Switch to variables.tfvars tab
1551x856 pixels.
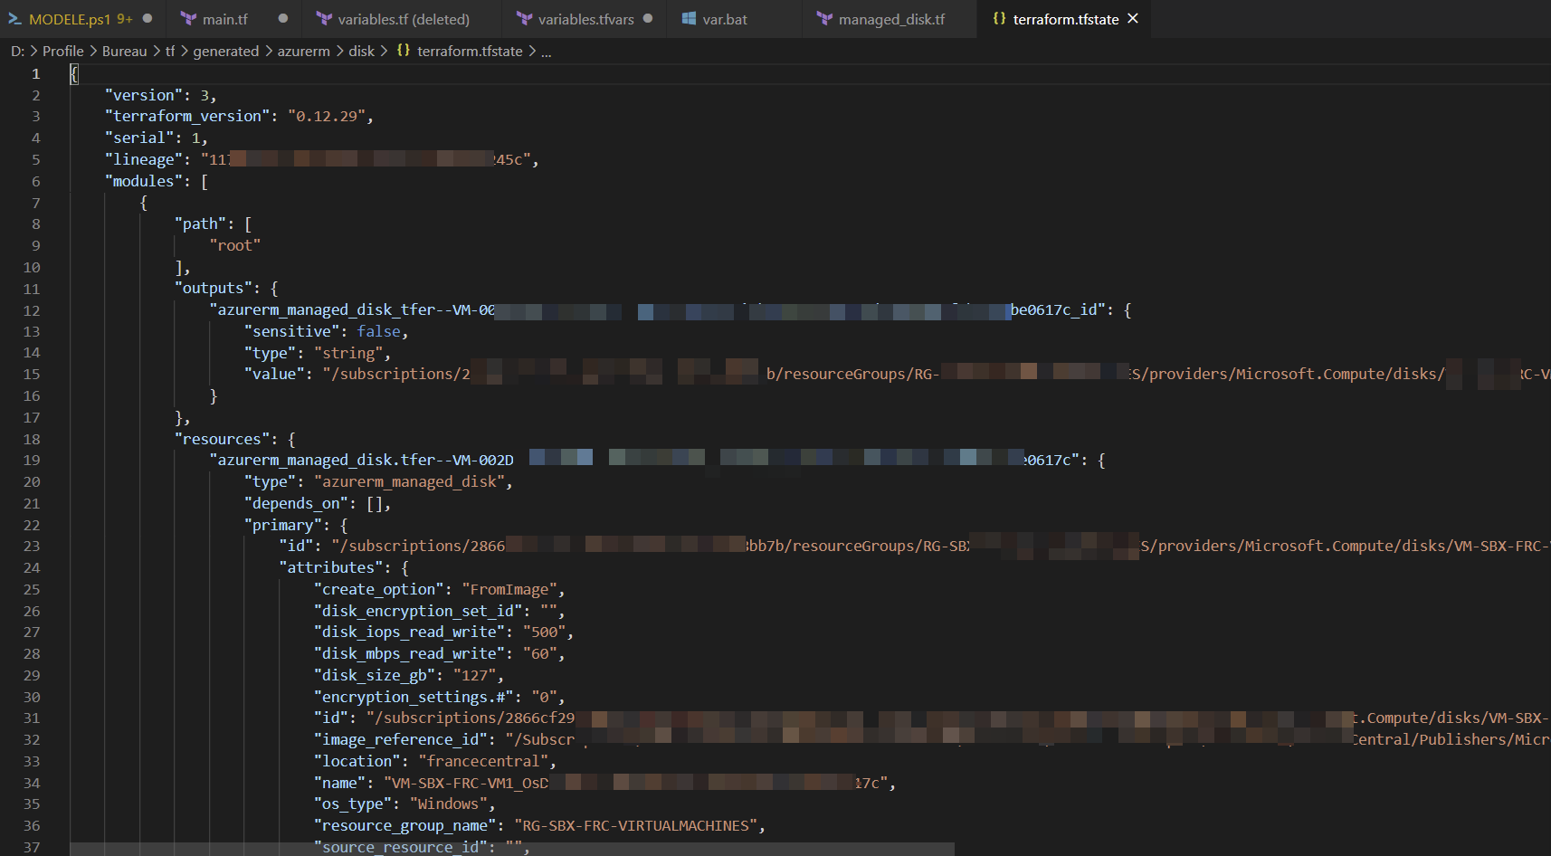click(x=585, y=19)
